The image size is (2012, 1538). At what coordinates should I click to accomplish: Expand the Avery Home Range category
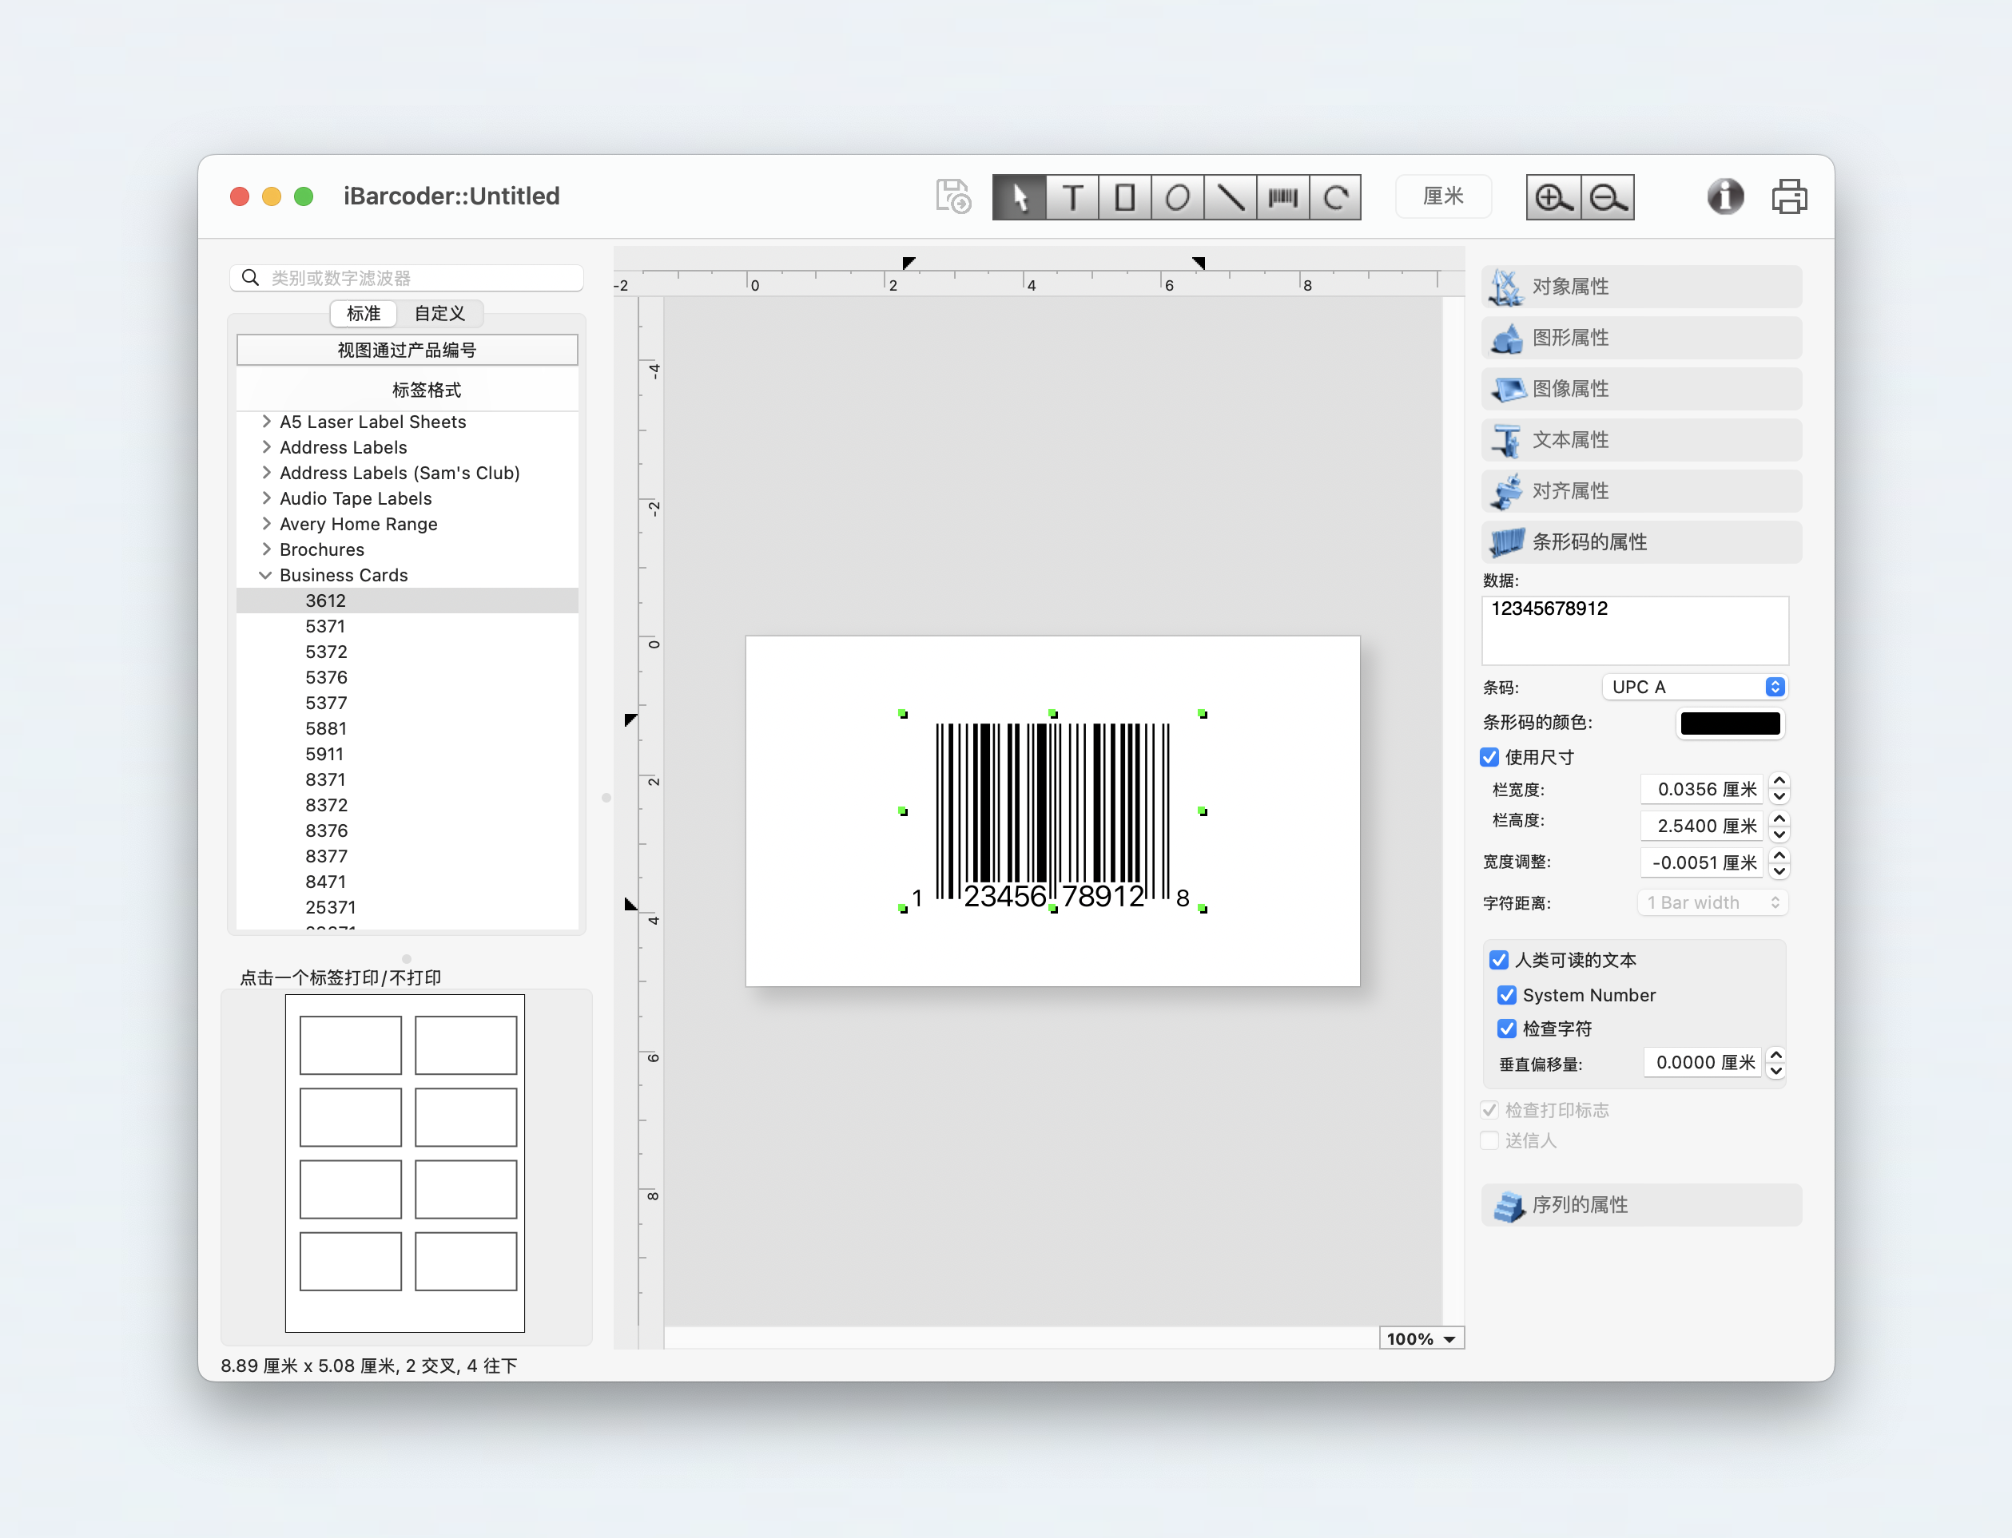(267, 524)
